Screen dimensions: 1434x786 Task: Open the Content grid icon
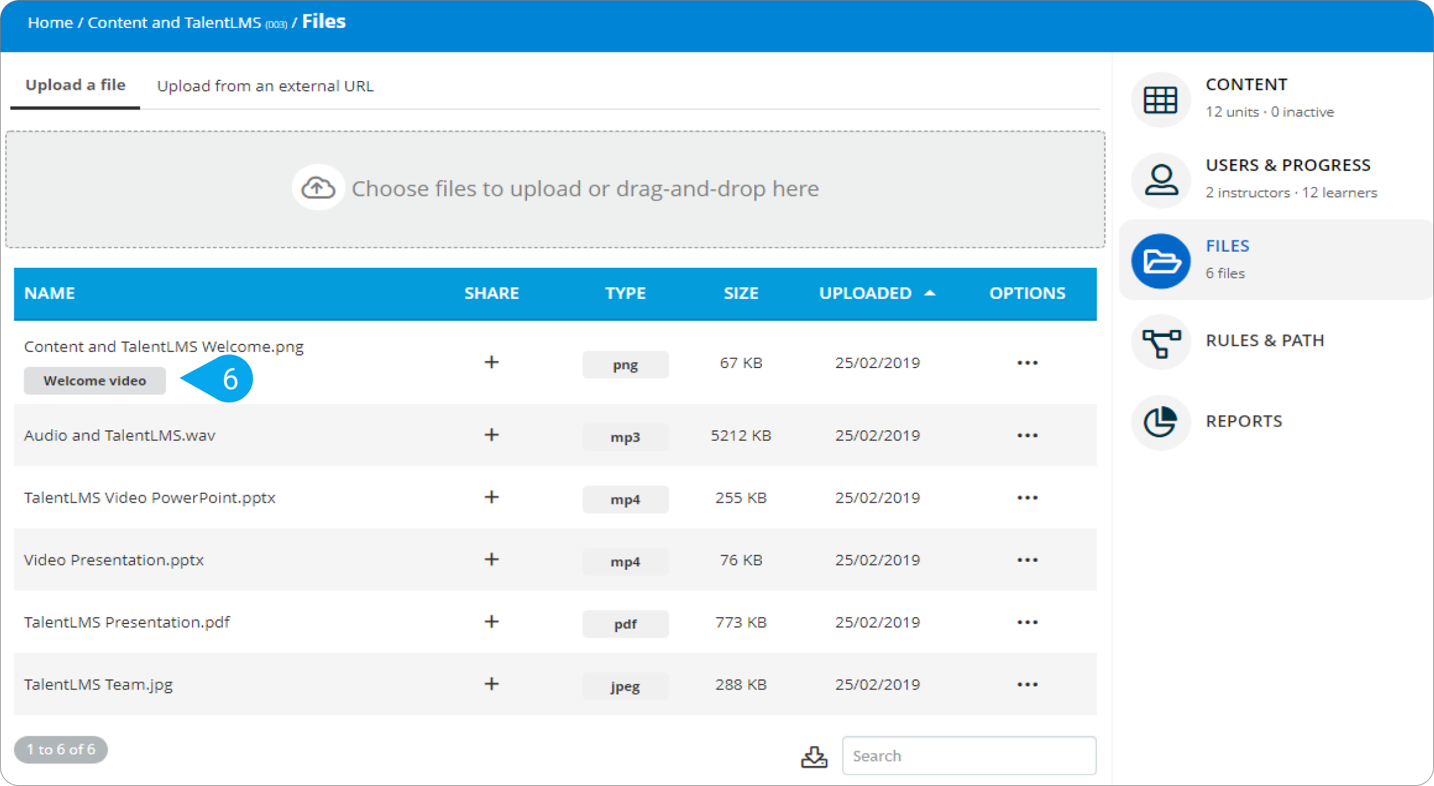tap(1160, 99)
